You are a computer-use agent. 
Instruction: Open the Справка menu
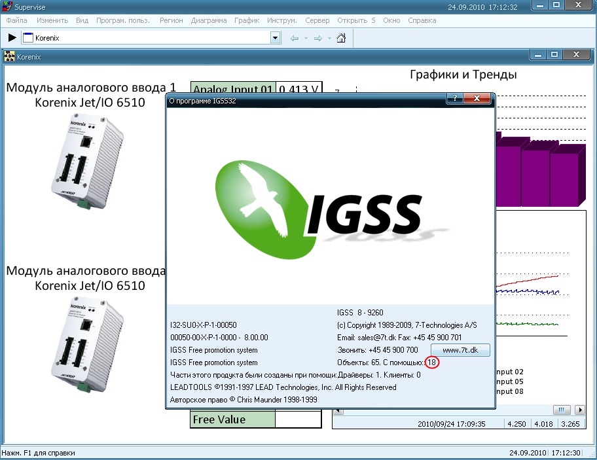coord(422,20)
